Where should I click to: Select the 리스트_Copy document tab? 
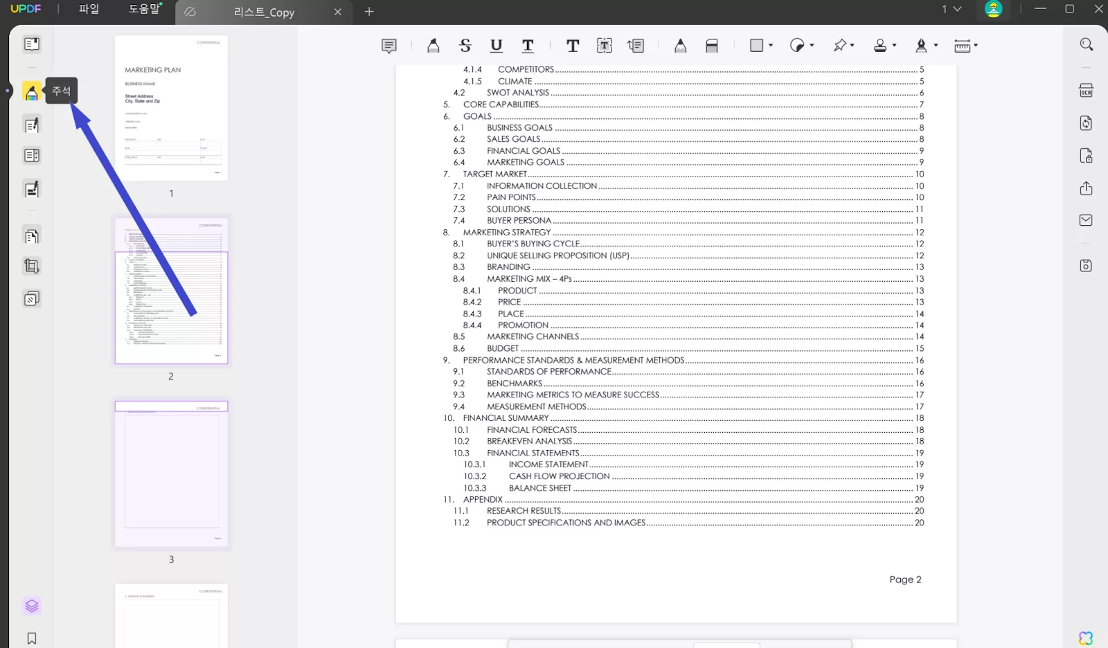click(264, 12)
